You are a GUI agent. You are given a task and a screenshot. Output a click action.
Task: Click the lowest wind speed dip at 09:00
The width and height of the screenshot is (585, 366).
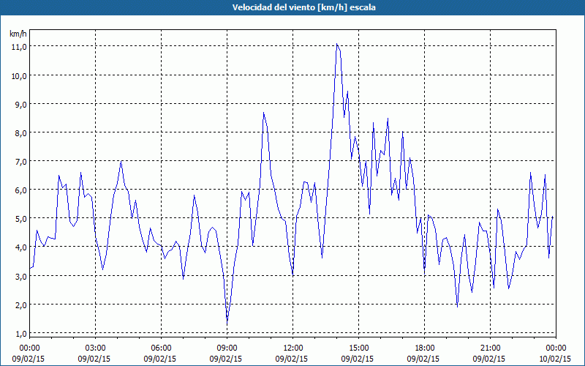227,322
